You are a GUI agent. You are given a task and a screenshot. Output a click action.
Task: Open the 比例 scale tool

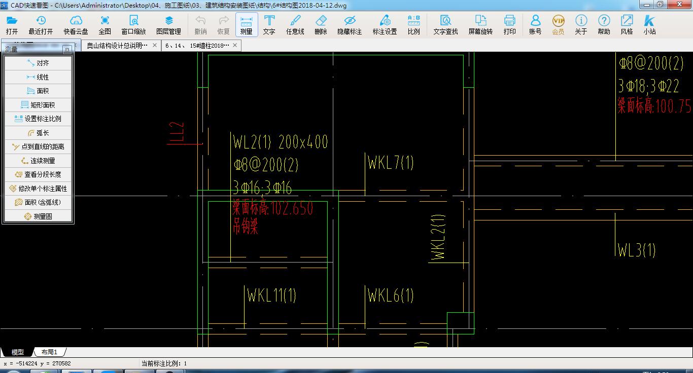413,25
